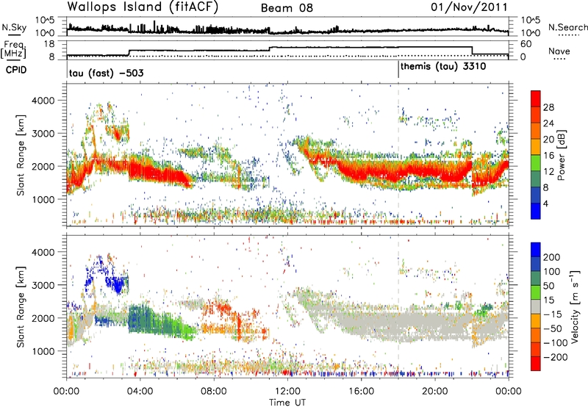Click the "Time UT" axis title
Viewport: 588px width, 407px height.
click(287, 403)
